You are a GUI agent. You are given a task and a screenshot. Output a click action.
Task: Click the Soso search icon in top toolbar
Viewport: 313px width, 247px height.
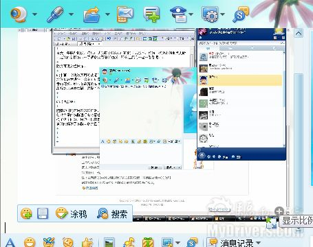coord(241,14)
